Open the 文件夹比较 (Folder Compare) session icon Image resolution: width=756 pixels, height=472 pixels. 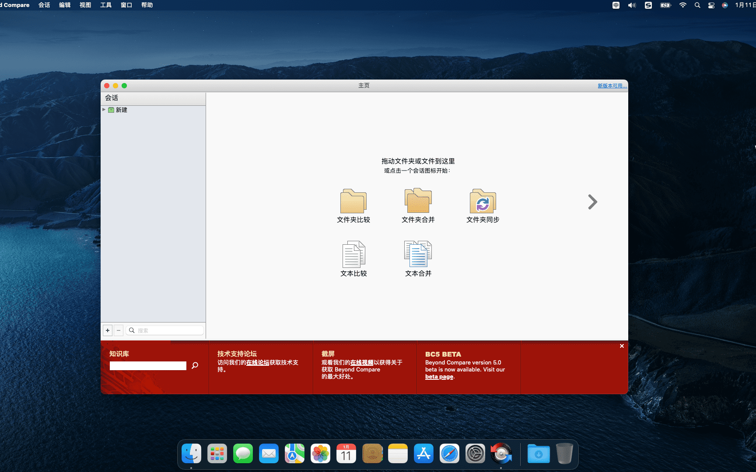click(x=353, y=205)
